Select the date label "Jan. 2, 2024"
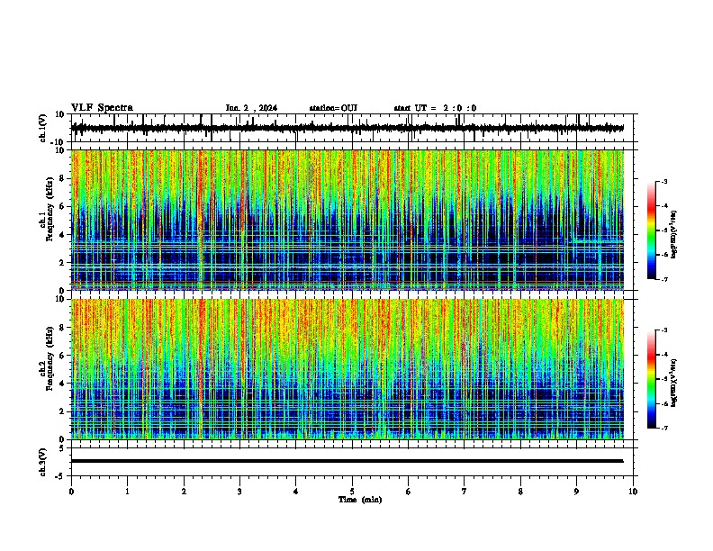The height and width of the screenshot is (551, 713). click(x=251, y=108)
